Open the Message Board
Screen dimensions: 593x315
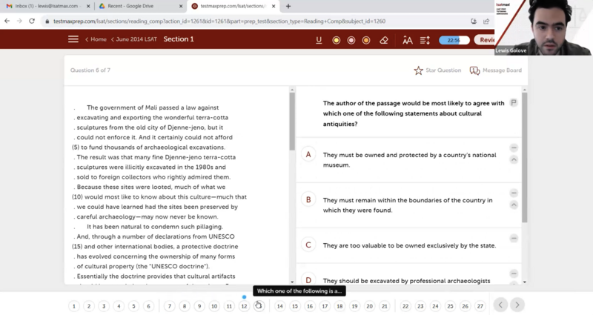[495, 70]
